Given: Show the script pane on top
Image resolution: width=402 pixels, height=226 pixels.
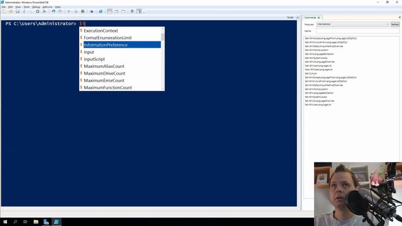Looking at the screenshot, I should tap(109, 11).
